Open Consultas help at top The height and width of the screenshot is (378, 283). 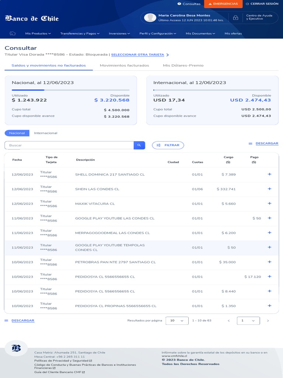[x=189, y=4]
